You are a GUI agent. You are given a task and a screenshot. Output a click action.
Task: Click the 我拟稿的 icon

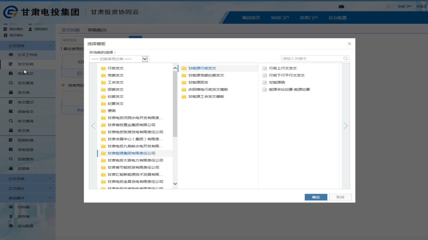pos(5,29)
